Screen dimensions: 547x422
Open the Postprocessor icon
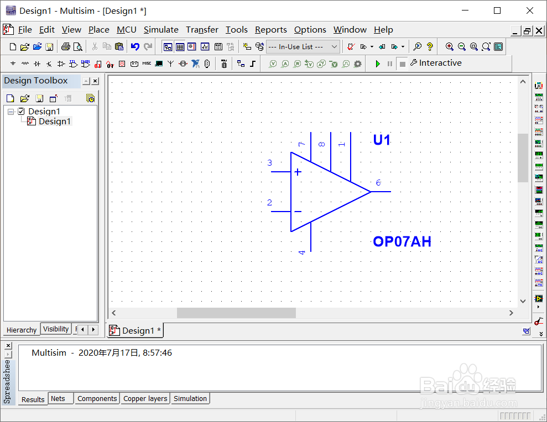[x=218, y=47]
